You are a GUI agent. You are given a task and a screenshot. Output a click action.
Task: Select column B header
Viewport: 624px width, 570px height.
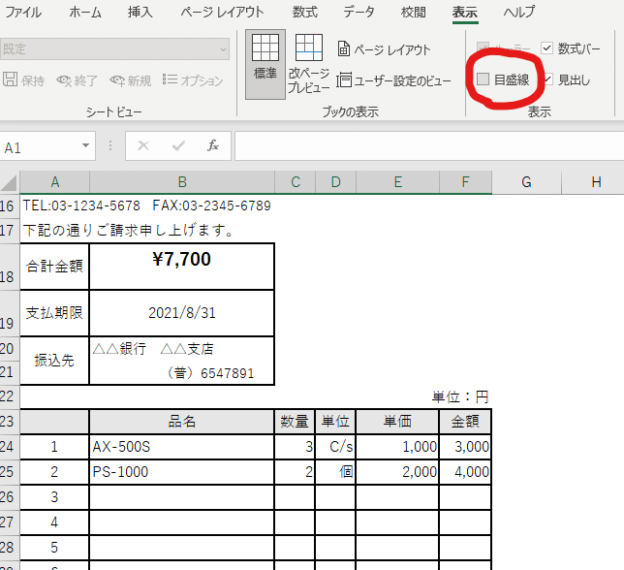coord(182,182)
